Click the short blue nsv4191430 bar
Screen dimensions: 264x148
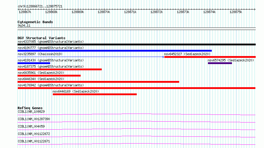(34, 63)
